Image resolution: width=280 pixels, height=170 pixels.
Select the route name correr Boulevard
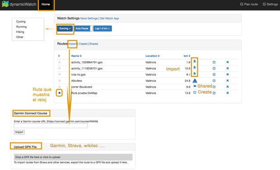point(82,87)
